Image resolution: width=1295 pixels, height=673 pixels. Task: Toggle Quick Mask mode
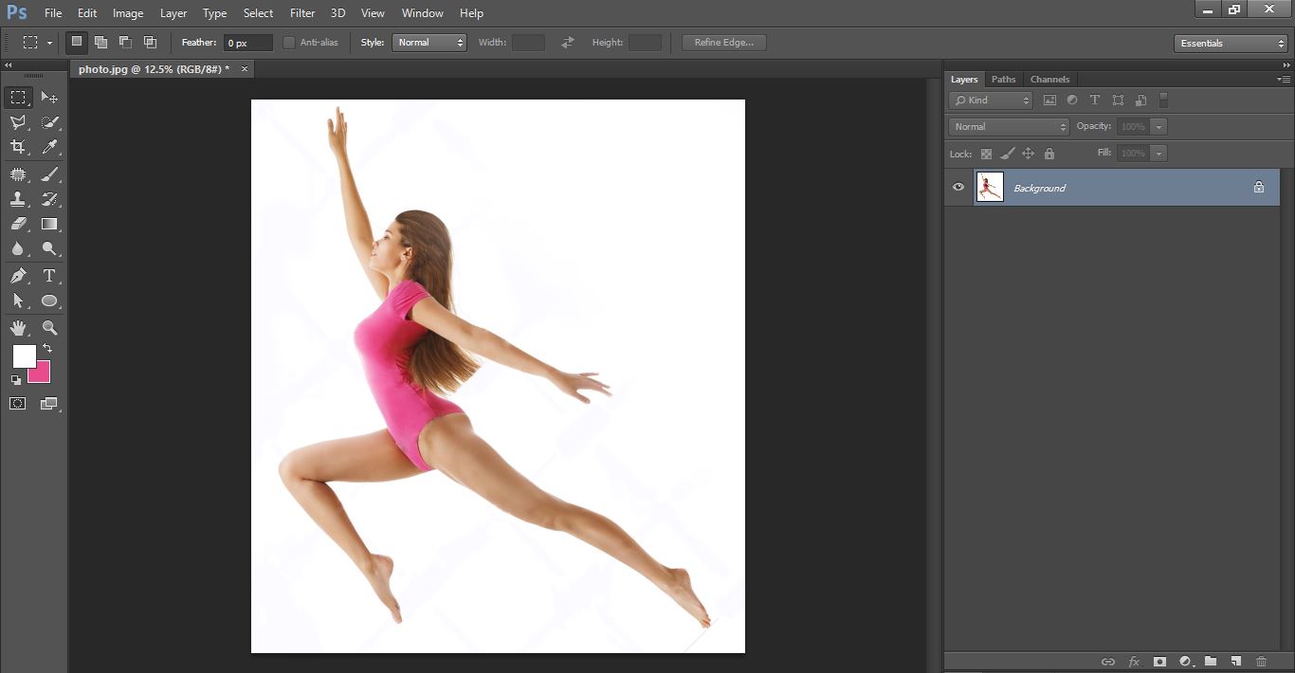pos(18,404)
